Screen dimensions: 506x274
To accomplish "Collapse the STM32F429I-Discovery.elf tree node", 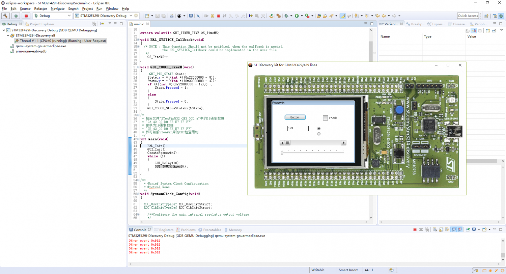I will click(8, 35).
